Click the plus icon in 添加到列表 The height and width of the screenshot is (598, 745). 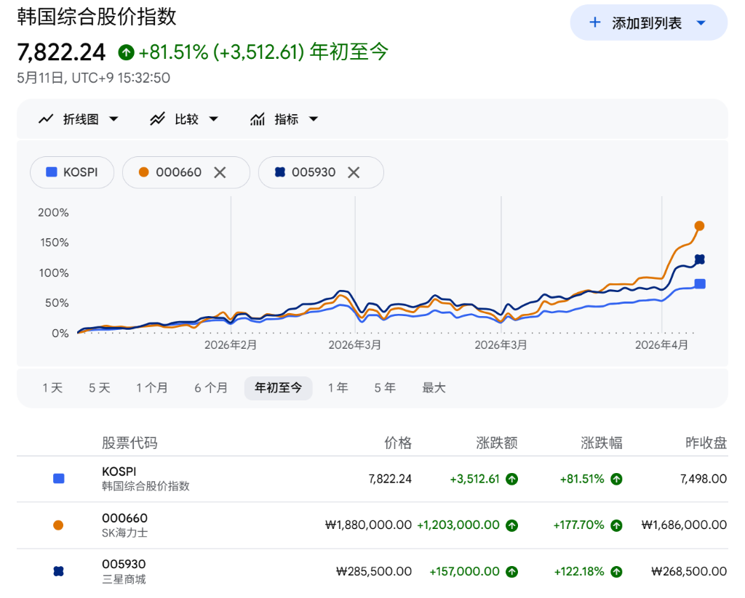[595, 23]
